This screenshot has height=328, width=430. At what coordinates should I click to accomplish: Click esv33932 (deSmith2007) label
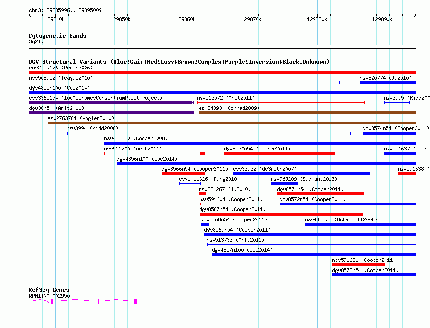click(265, 169)
